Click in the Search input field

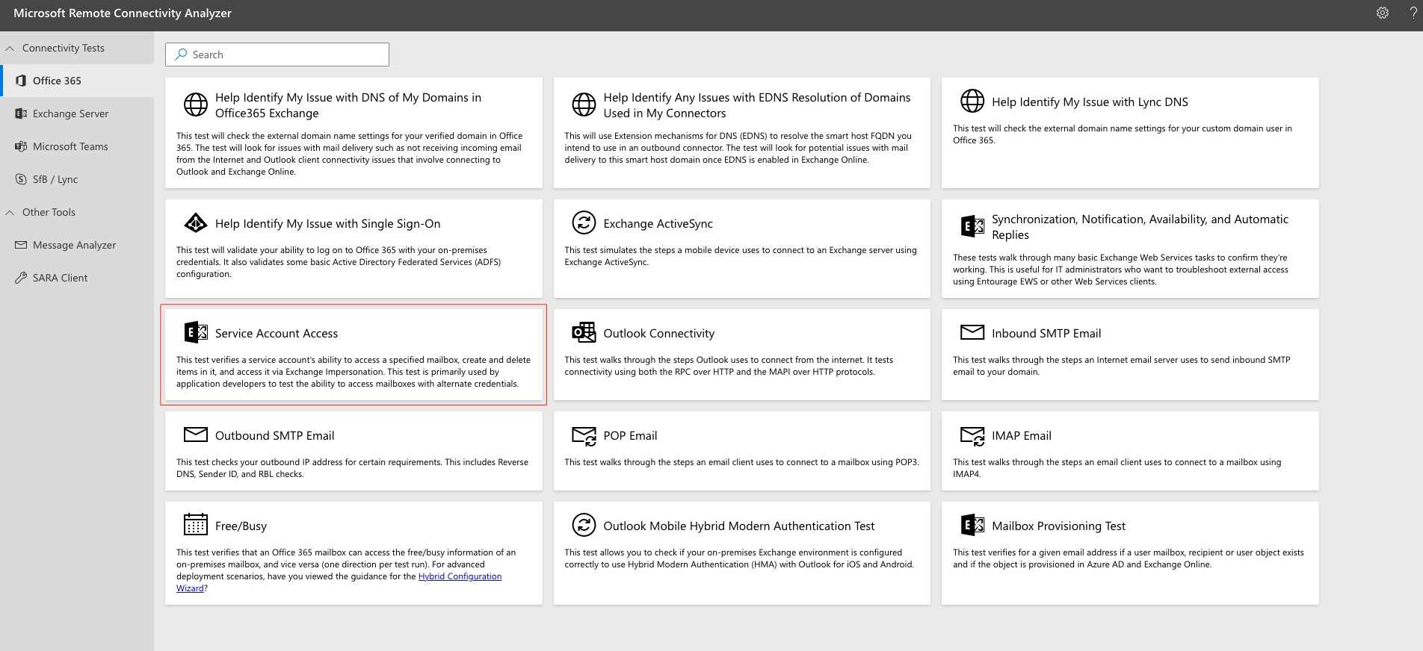click(x=284, y=54)
